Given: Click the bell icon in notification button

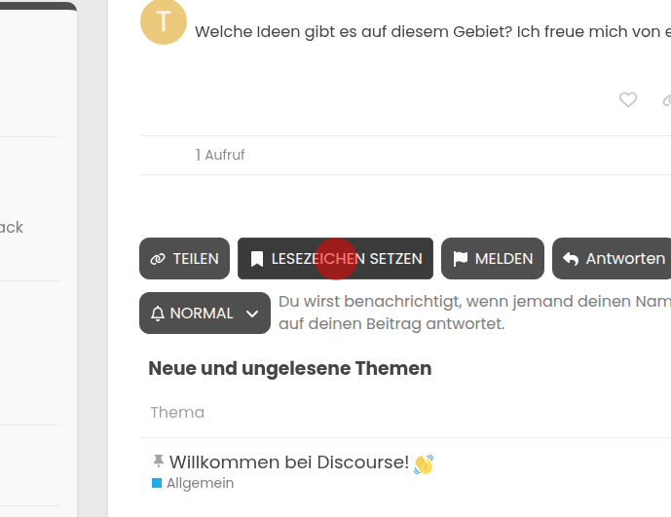Looking at the screenshot, I should point(158,314).
